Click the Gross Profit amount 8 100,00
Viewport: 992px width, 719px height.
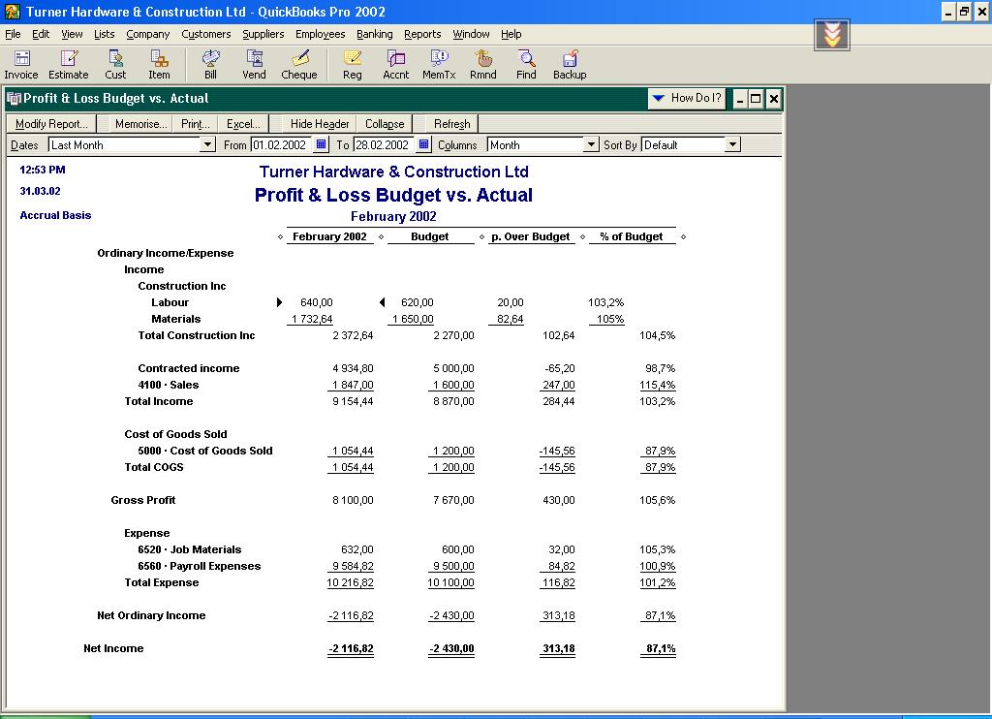point(353,500)
